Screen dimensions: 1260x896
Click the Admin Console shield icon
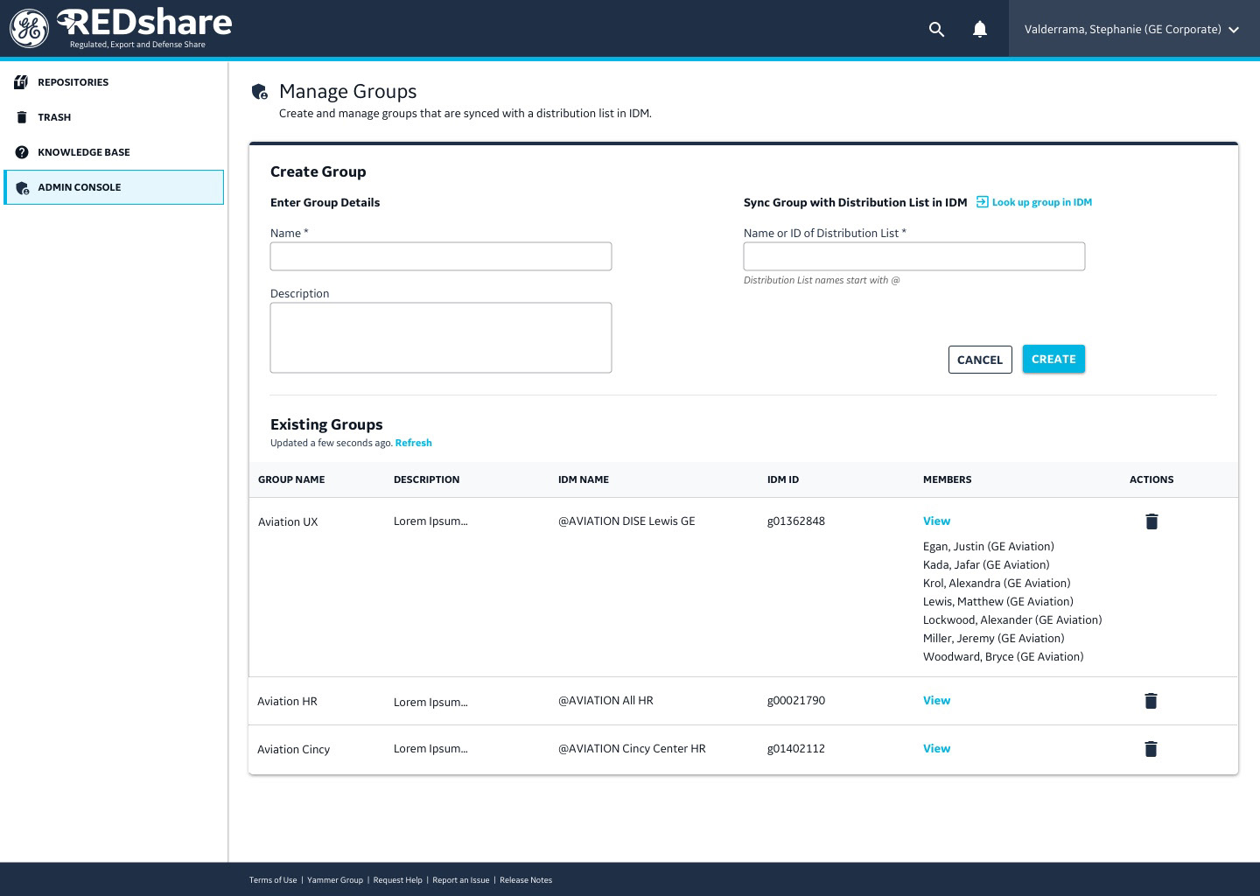tap(23, 187)
